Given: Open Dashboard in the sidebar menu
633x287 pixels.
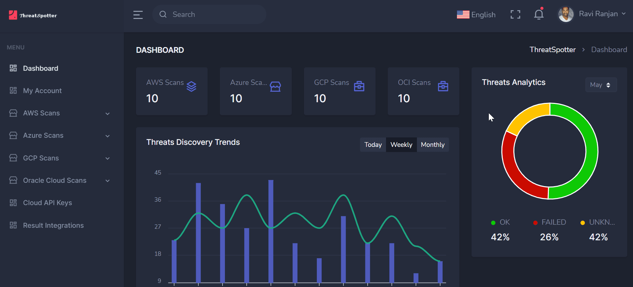Looking at the screenshot, I should tap(41, 68).
